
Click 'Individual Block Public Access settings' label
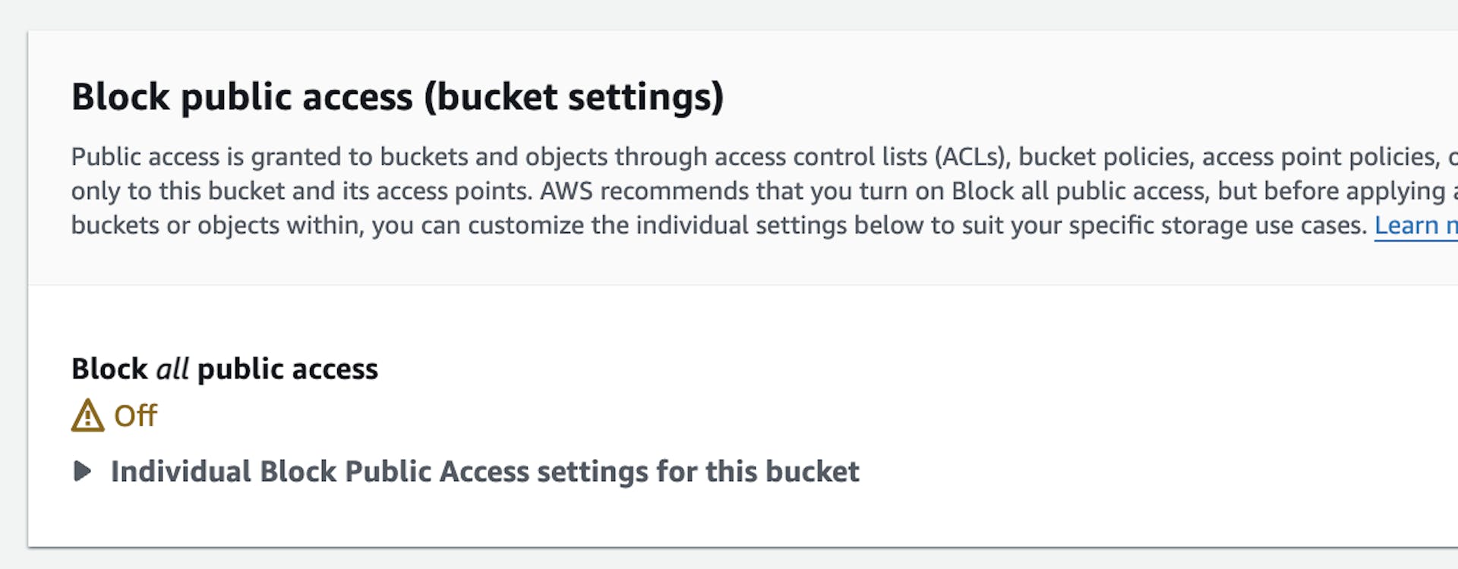click(395, 471)
